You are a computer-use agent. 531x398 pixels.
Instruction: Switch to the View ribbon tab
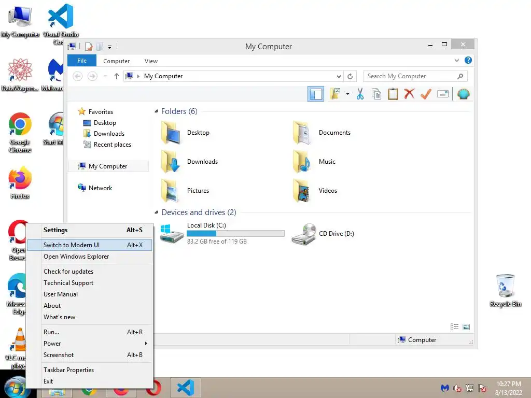click(x=151, y=61)
